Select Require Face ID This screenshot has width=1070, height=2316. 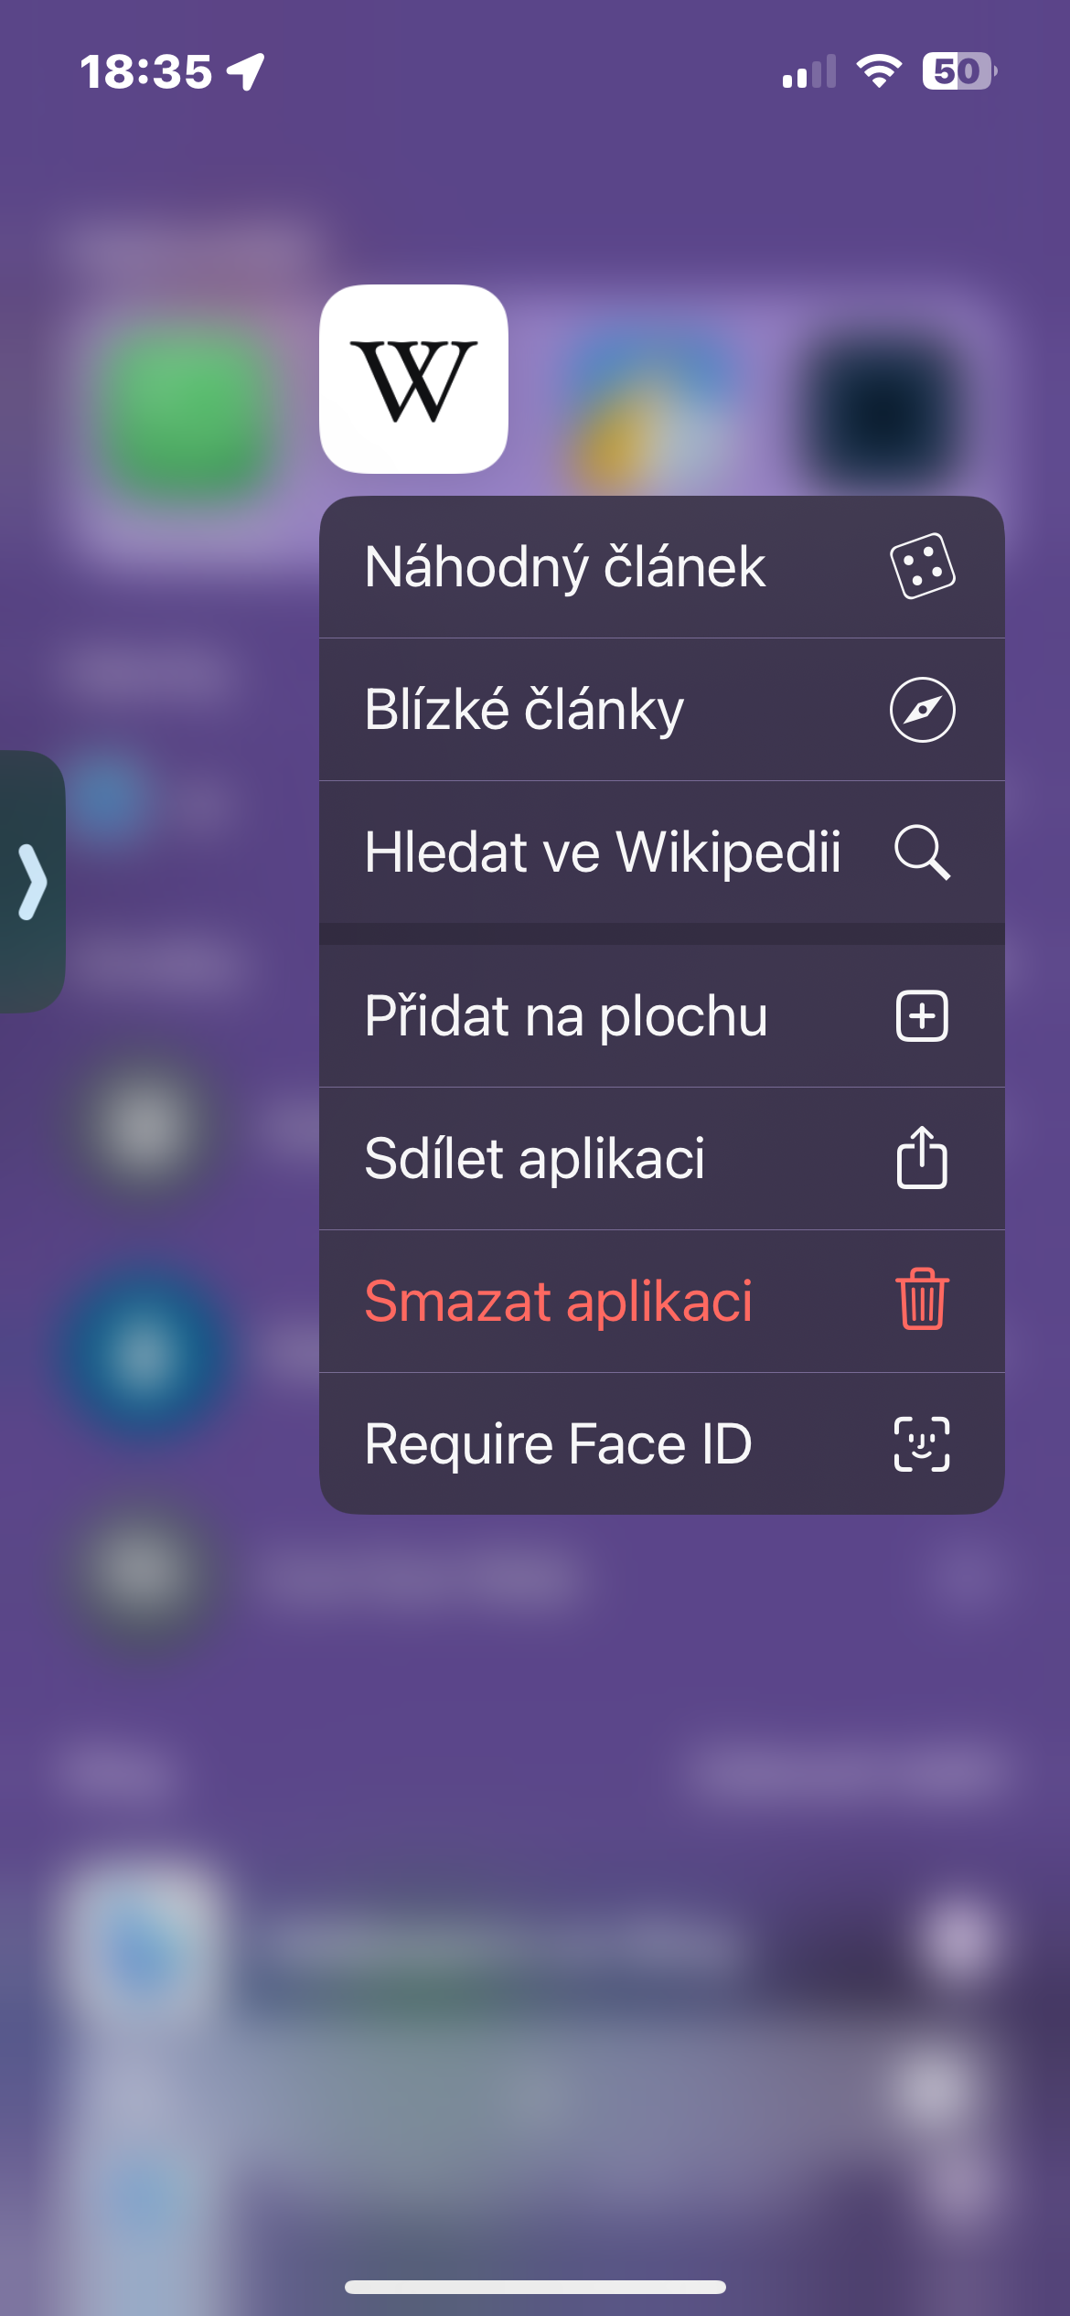click(x=558, y=1443)
